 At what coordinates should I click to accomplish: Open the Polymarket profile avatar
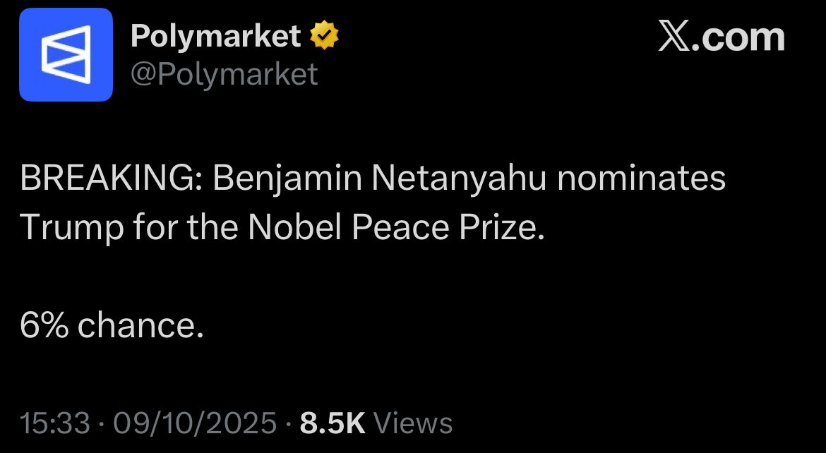point(66,54)
